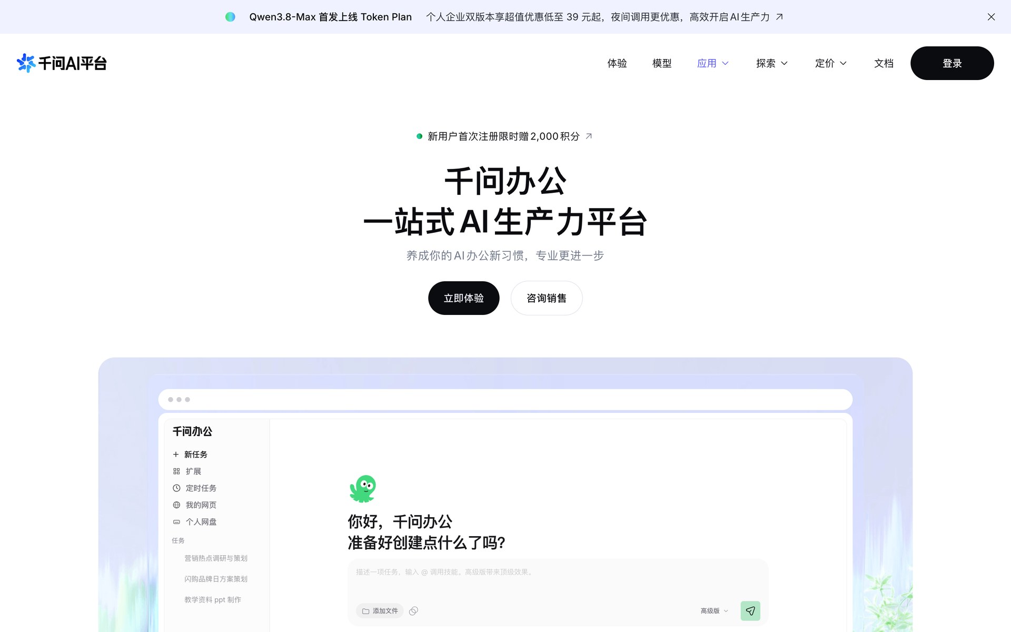Expand the 定价 dropdown menu
Viewport: 1011px width, 632px height.
point(831,63)
